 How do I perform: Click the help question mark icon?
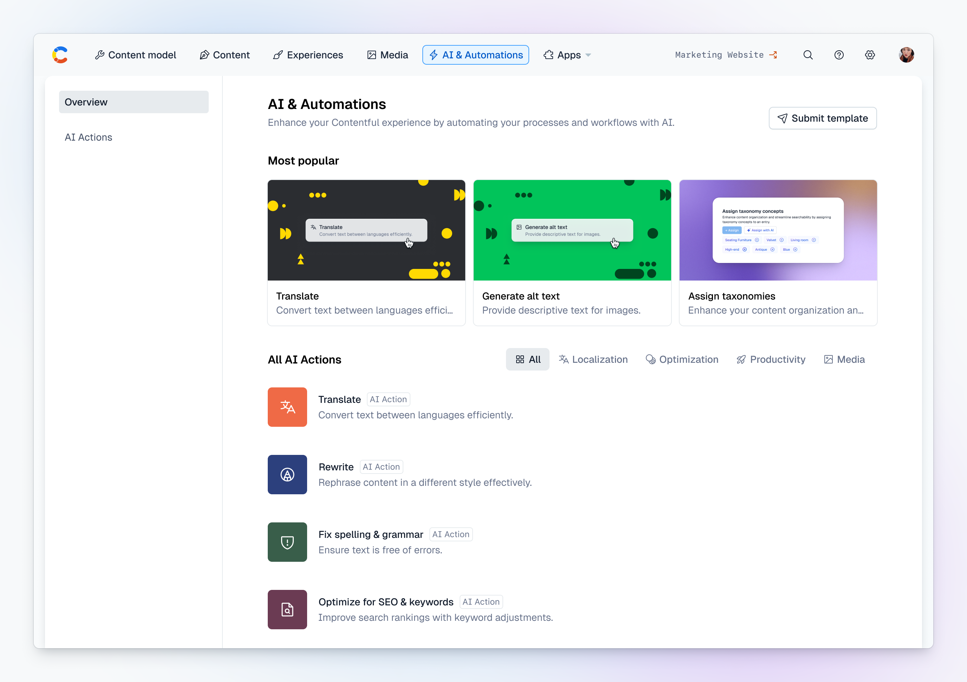[838, 55]
